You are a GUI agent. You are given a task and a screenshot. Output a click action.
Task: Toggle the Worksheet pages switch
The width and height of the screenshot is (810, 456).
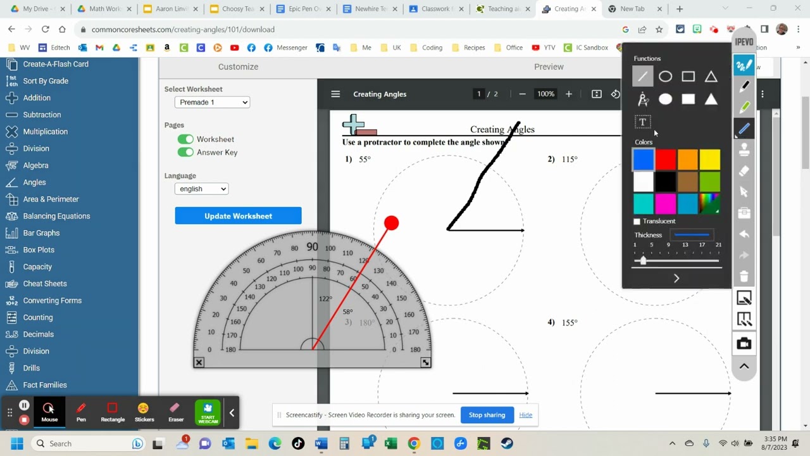185,139
